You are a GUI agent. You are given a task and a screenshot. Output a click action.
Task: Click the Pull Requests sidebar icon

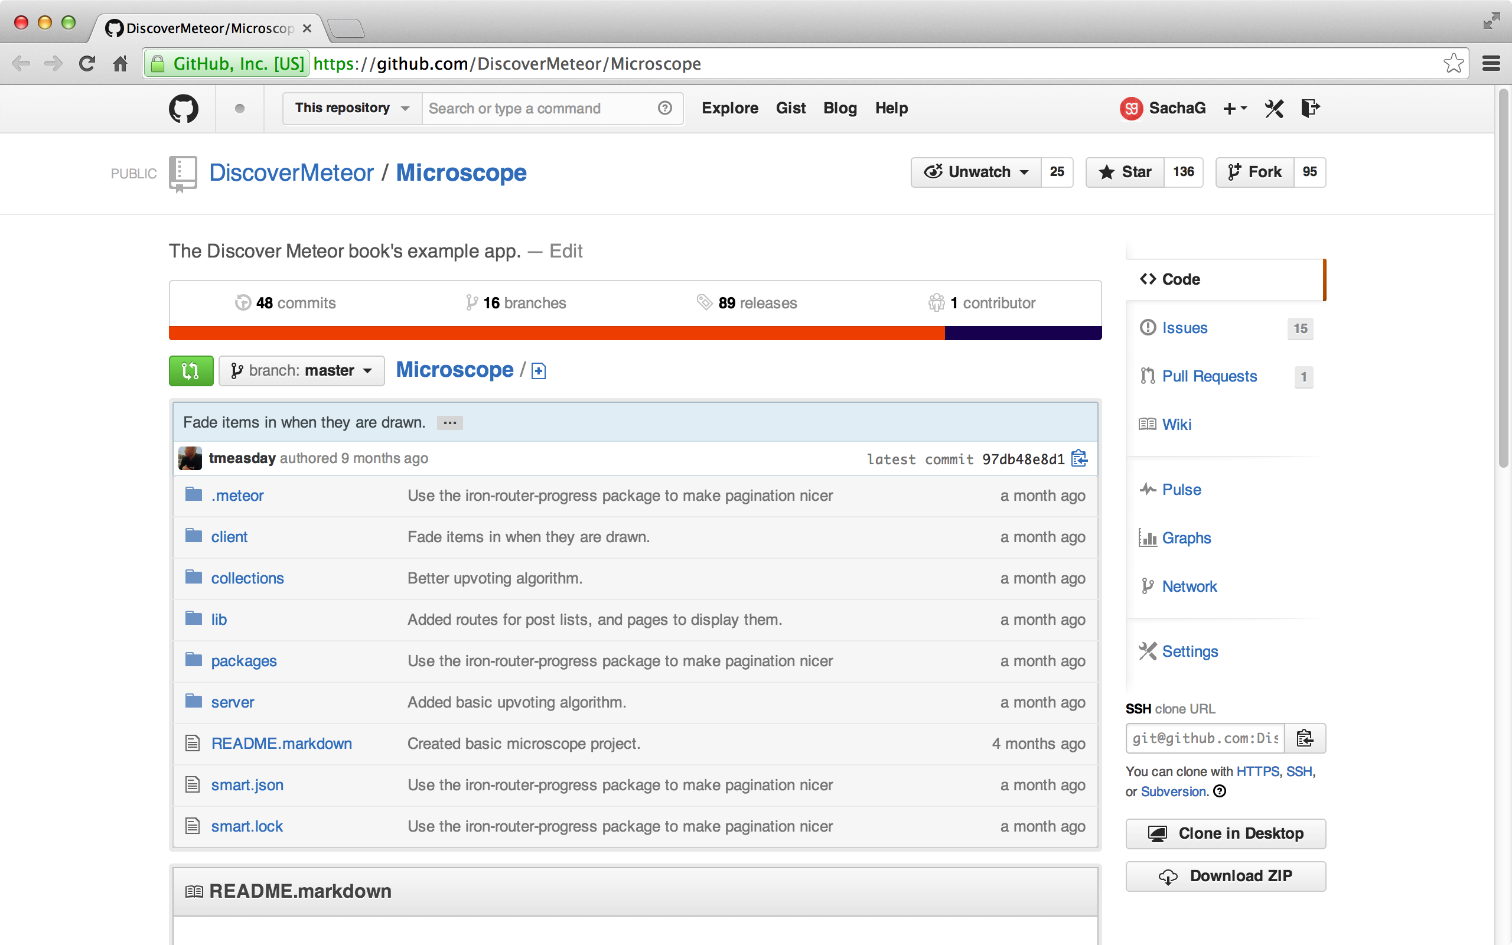coord(1148,376)
